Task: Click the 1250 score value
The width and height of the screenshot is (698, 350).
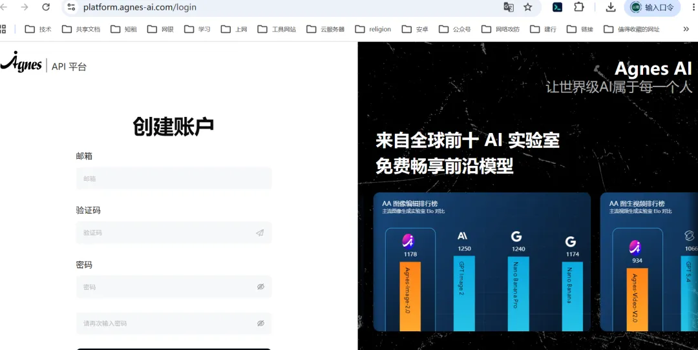Action: [464, 249]
